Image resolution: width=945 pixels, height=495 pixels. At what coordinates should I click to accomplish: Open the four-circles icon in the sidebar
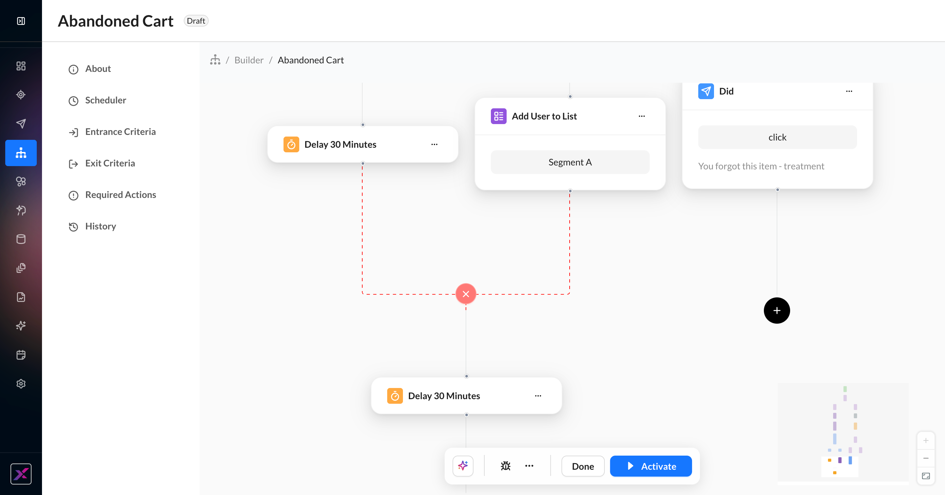[21, 181]
